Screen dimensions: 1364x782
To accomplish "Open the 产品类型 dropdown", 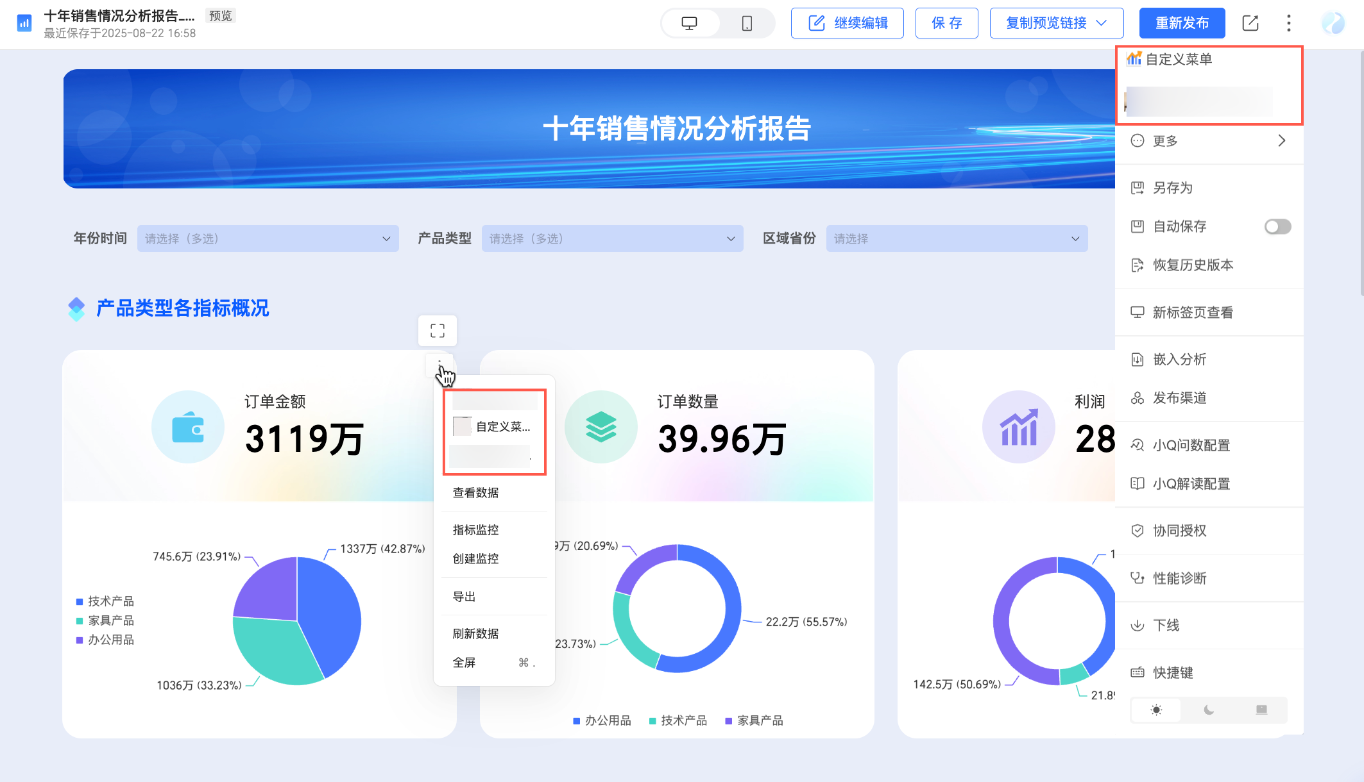I will [x=612, y=238].
